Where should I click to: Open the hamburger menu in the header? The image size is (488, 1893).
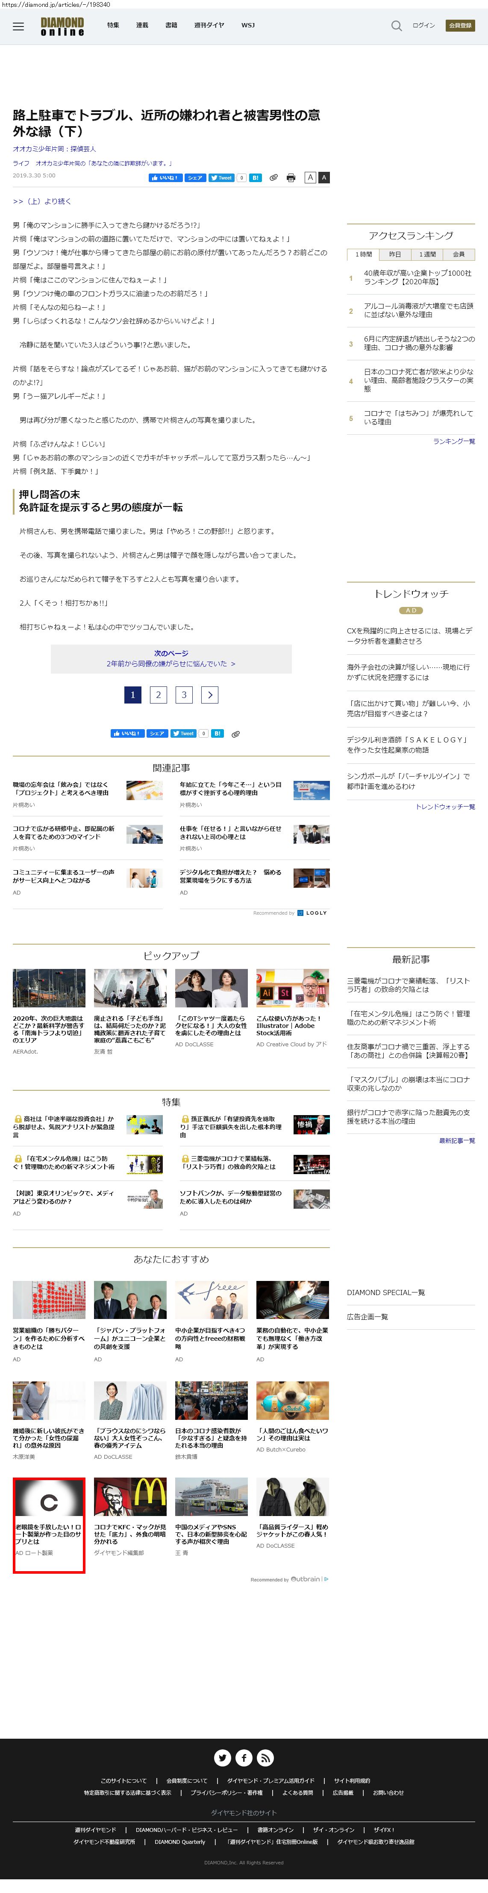tap(18, 26)
